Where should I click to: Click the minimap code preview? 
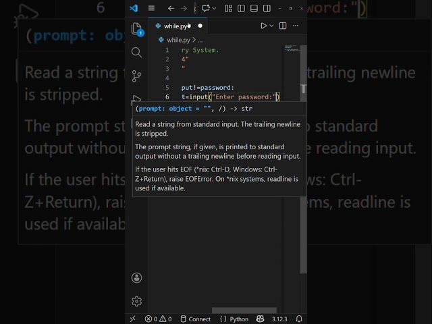point(292,49)
